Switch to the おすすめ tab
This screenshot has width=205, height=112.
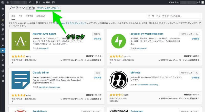(29, 16)
